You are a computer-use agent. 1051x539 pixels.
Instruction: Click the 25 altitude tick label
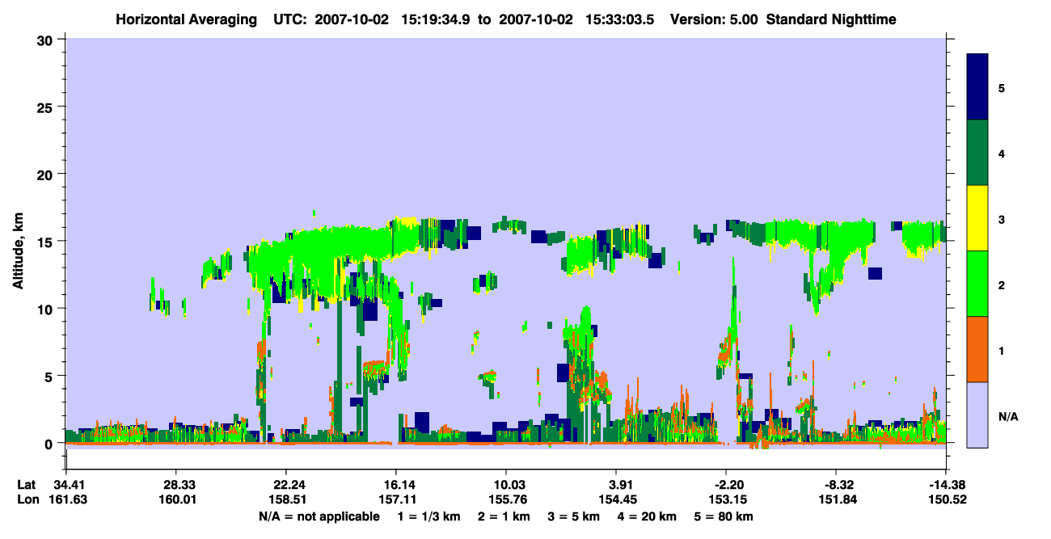click(47, 107)
